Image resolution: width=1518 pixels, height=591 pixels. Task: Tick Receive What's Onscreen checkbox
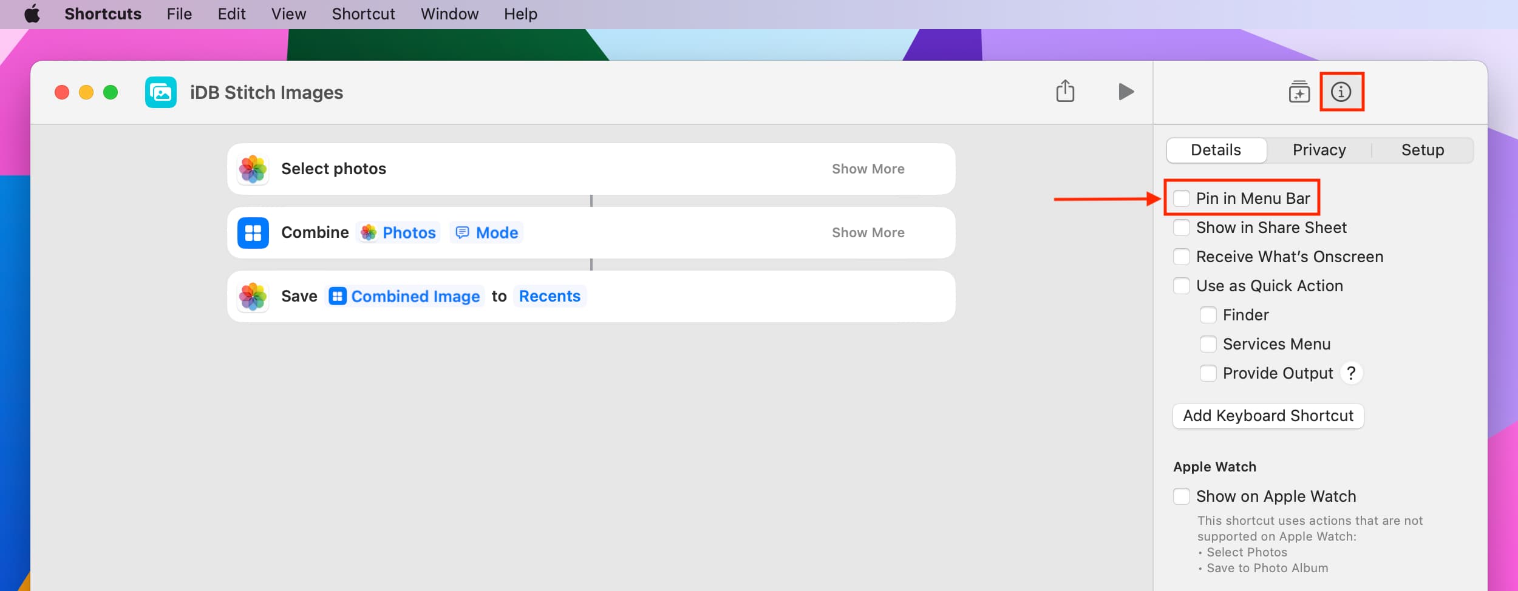[x=1181, y=257]
